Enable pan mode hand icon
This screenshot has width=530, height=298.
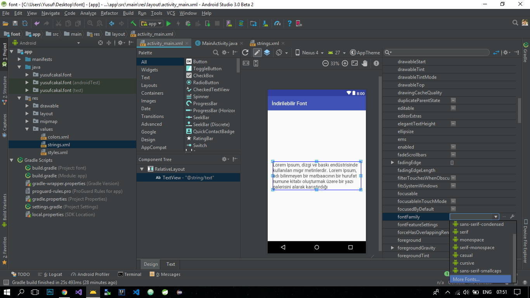click(365, 64)
